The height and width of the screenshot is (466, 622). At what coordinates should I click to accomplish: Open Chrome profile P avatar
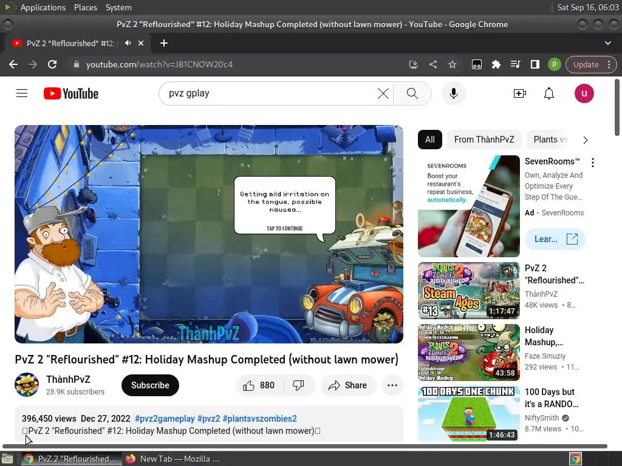[554, 64]
